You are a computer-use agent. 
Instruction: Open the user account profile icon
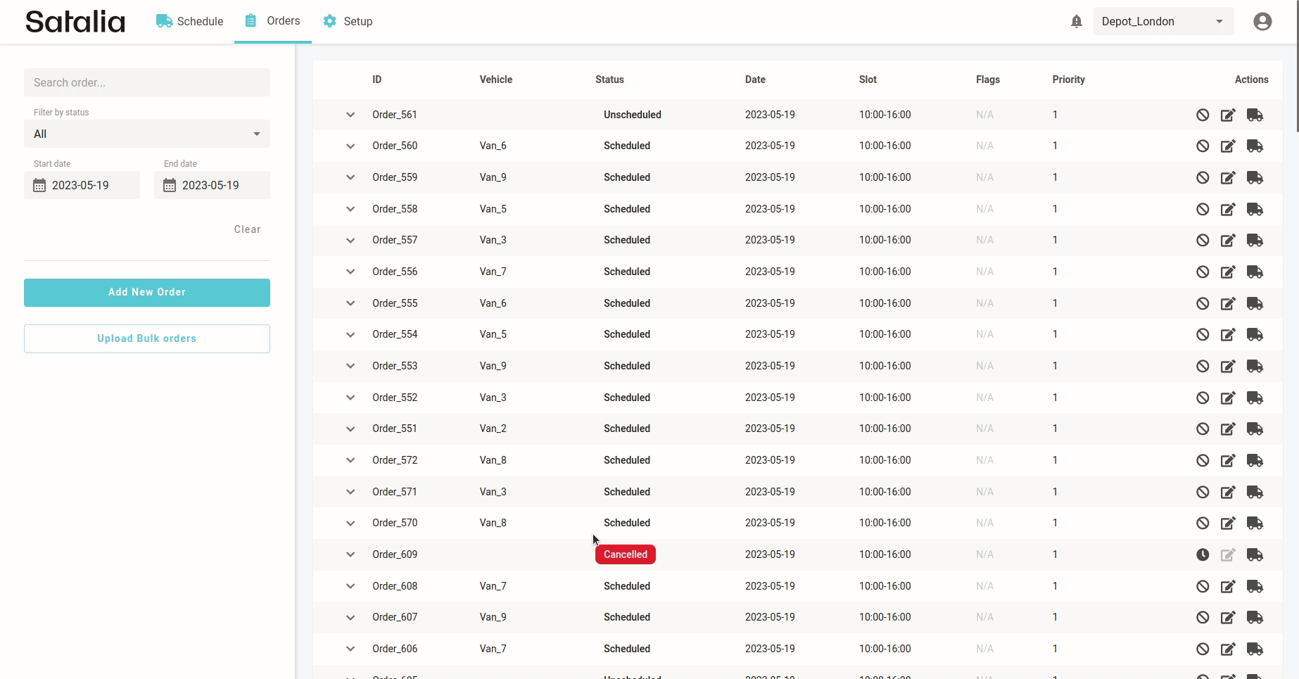[1262, 22]
